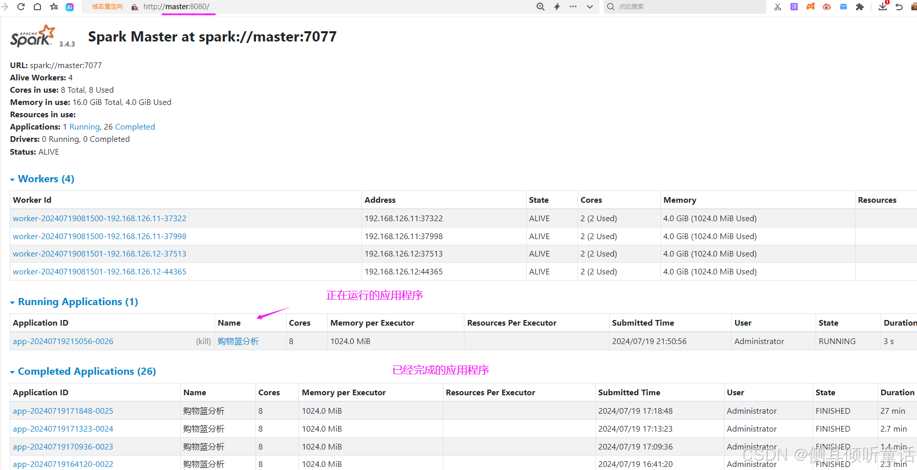Open completed app-20240719171323-0024
This screenshot has width=917, height=470.
(x=63, y=429)
